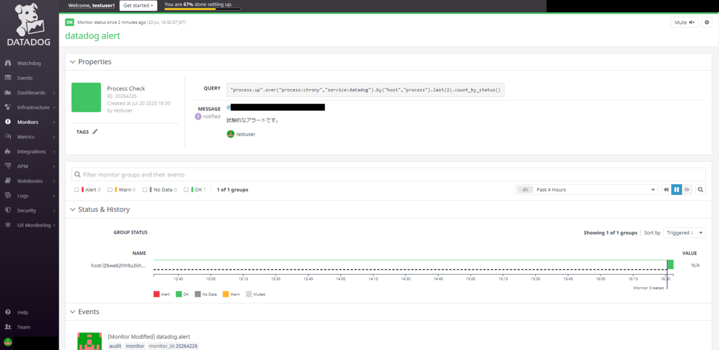Open Security shield icon in sidebar

pyautogui.click(x=8, y=211)
